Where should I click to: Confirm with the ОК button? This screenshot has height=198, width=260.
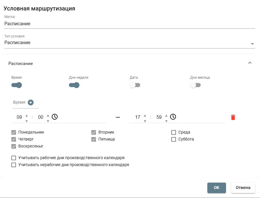pos(217,188)
